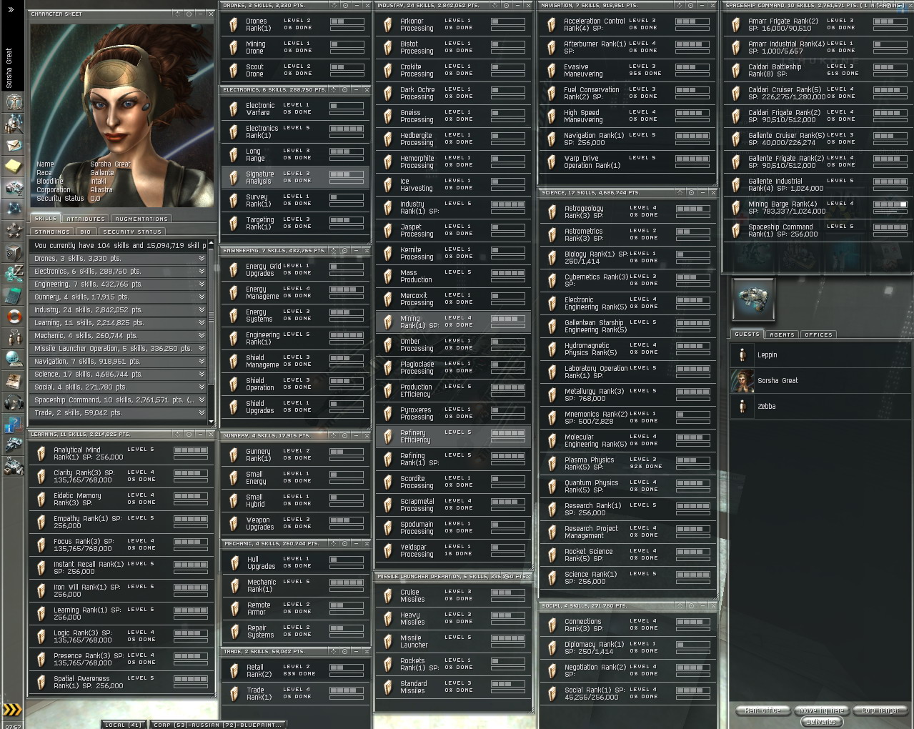Toggle the circle pin in Learning window header
The image size is (914, 729).
point(189,434)
